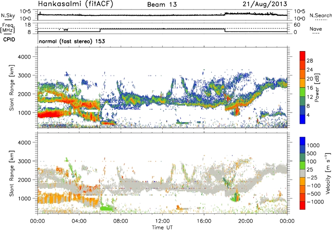Click velocity colorbar tick "-25"
The height and width of the screenshot is (230, 332).
coord(312,177)
